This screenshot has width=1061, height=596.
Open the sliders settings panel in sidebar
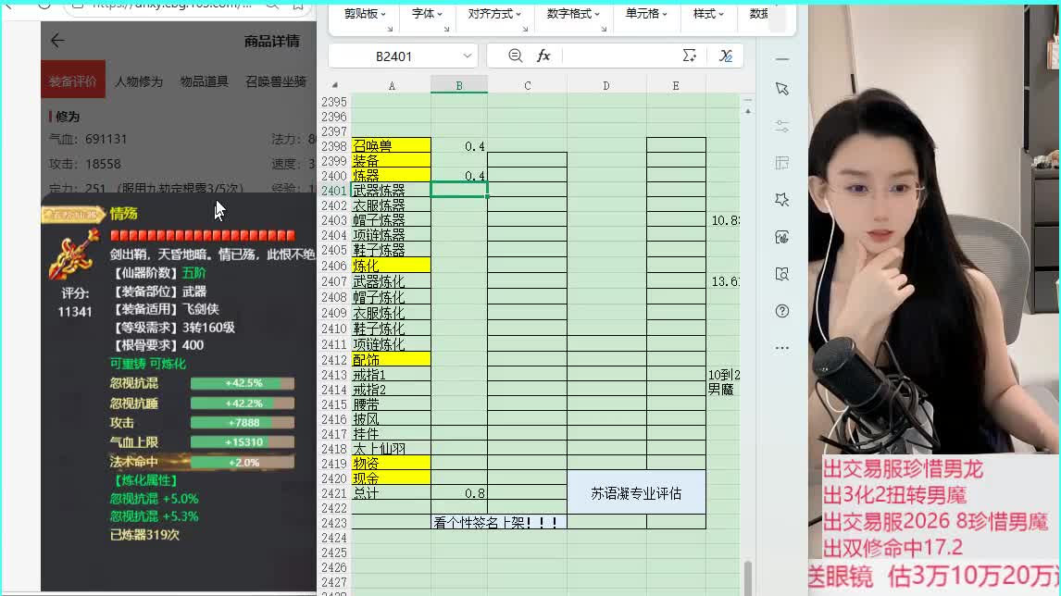782,127
